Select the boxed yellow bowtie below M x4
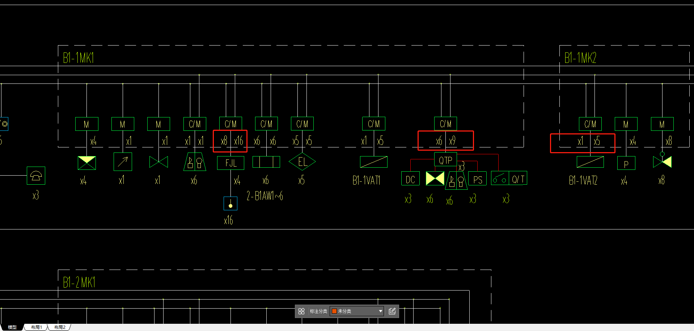 [87, 163]
